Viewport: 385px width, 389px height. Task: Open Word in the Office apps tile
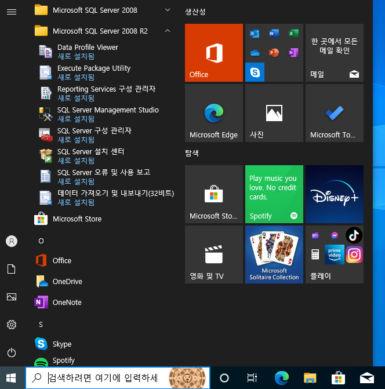(274, 33)
